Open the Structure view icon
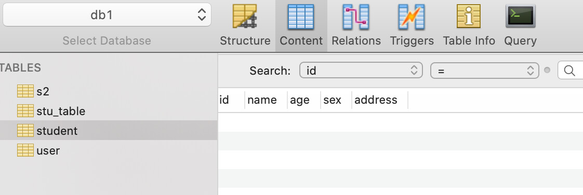 (x=245, y=17)
